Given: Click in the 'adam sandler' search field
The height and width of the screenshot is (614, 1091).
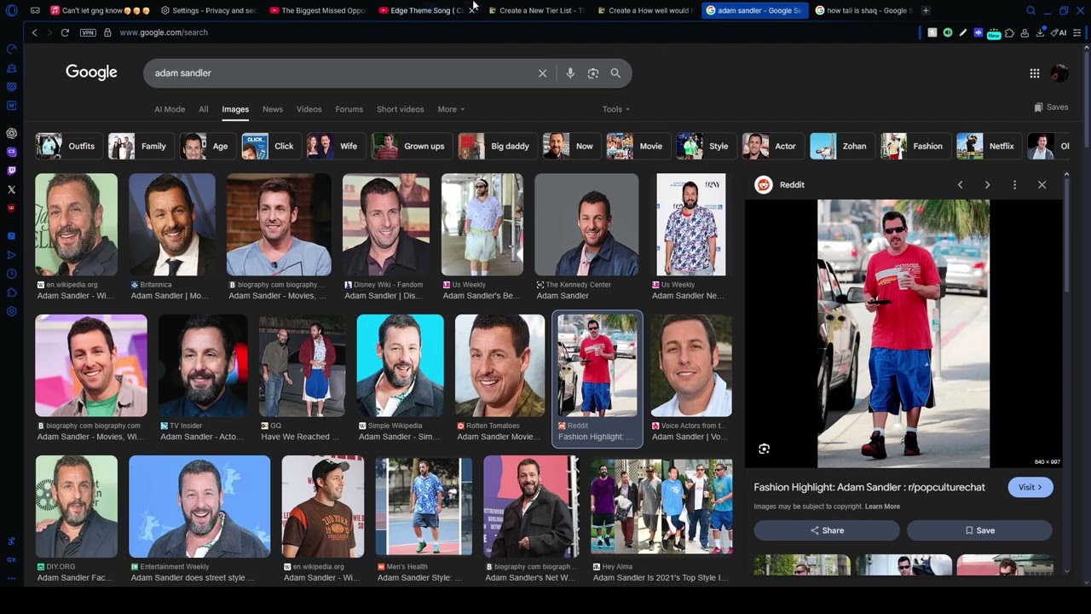Looking at the screenshot, I should pyautogui.click(x=341, y=73).
